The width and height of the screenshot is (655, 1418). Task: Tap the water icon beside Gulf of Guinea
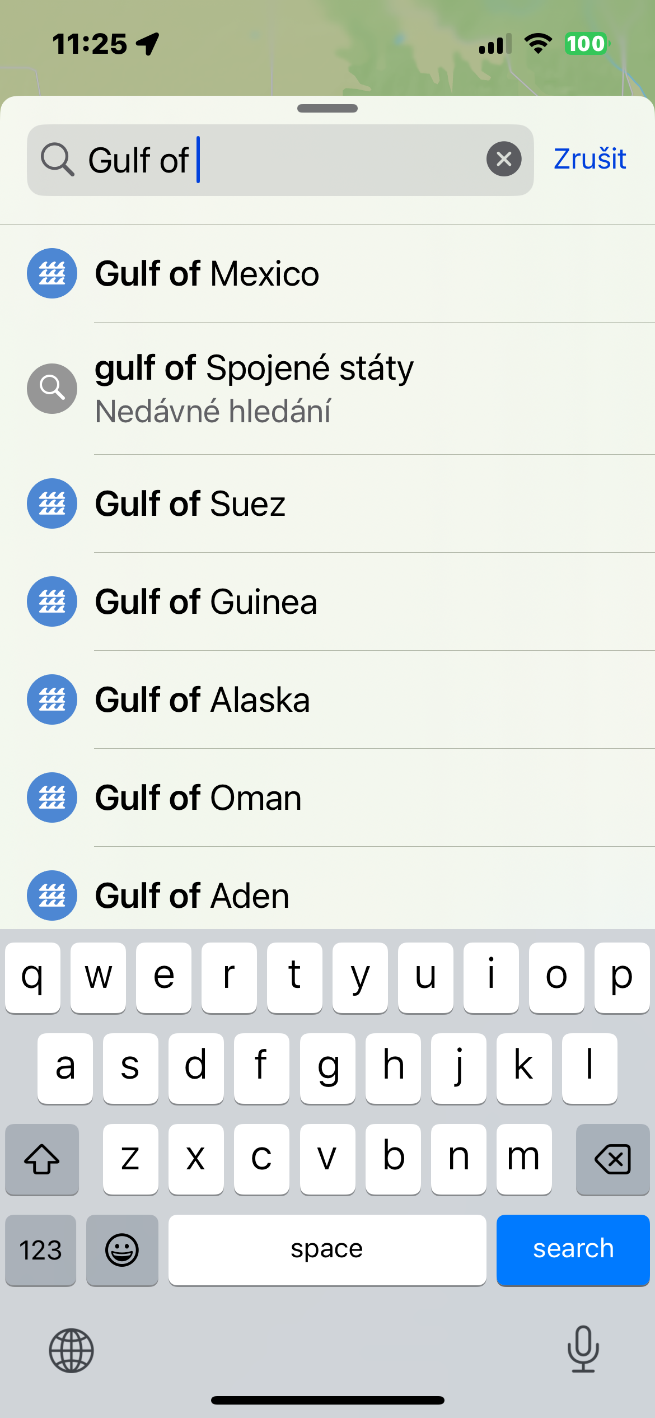pyautogui.click(x=52, y=601)
